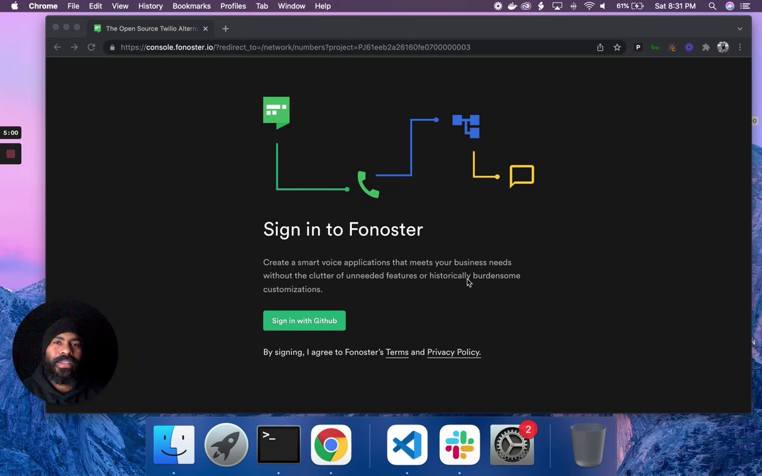Viewport: 762px width, 476px height.
Task: Go back with the browser back arrow
Action: (x=58, y=47)
